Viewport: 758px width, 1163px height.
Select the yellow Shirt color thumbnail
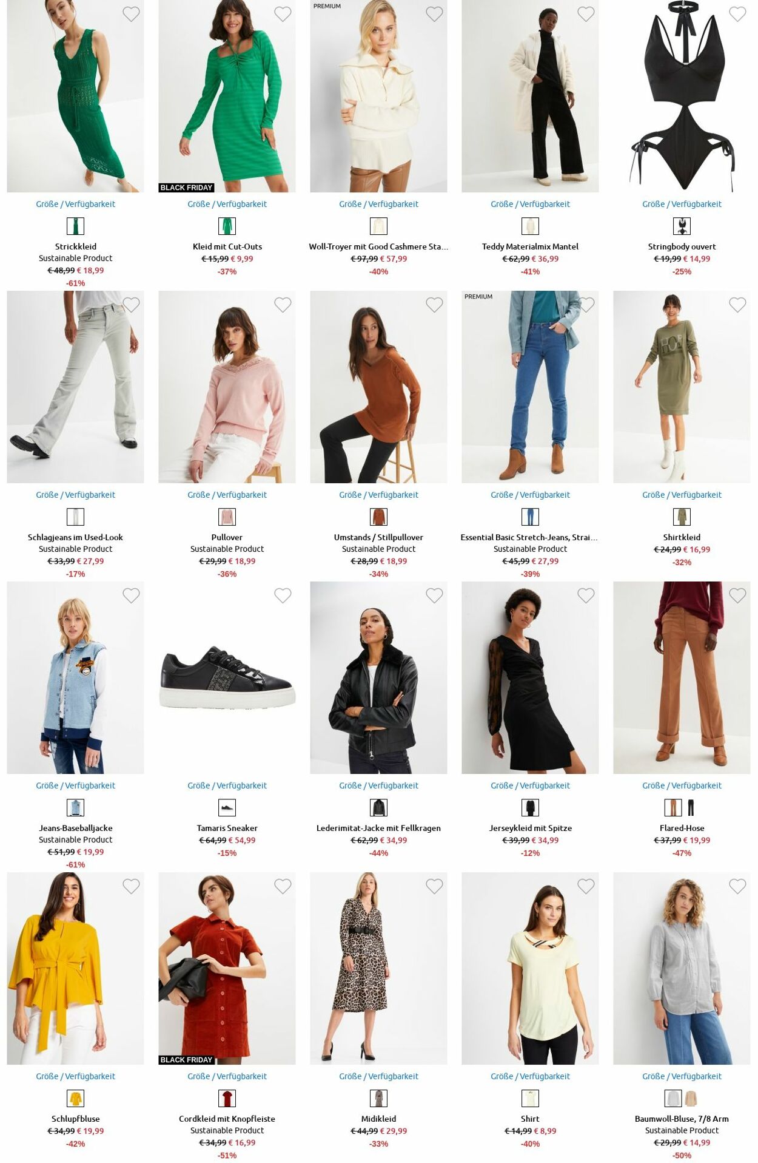click(530, 1098)
